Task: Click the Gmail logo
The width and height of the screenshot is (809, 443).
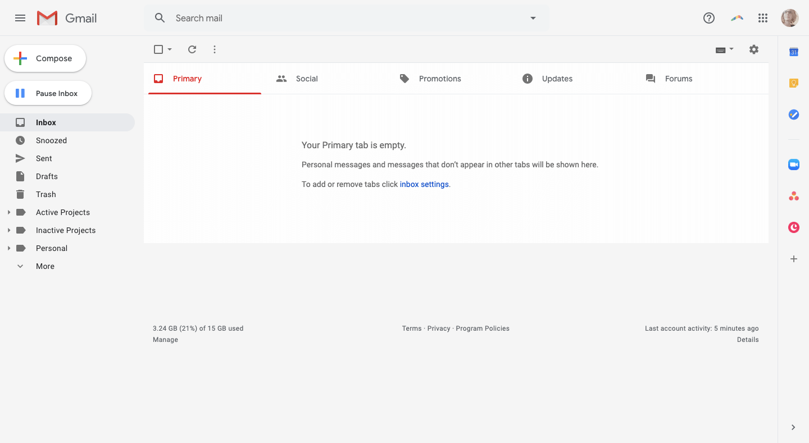Action: (x=67, y=18)
